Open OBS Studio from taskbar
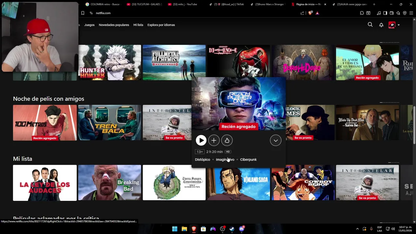Viewport: 416px width, 234px height. pyautogui.click(x=222, y=229)
